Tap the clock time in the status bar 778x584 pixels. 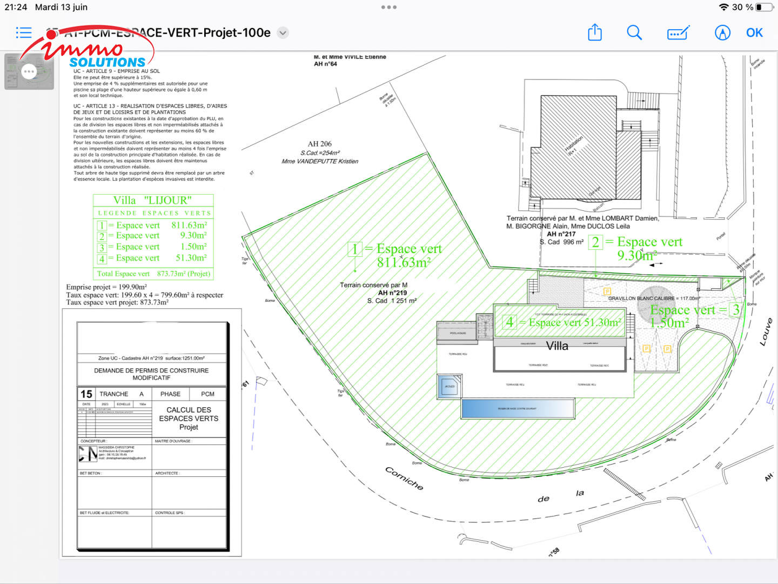point(16,7)
